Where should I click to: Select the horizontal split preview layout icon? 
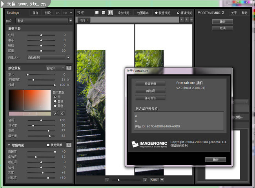click(x=104, y=13)
